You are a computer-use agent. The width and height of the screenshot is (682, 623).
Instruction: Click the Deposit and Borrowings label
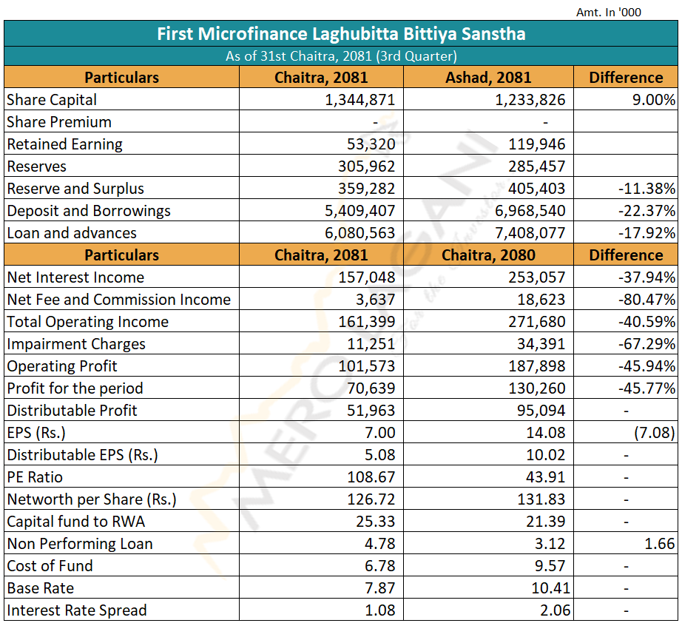pyautogui.click(x=89, y=211)
